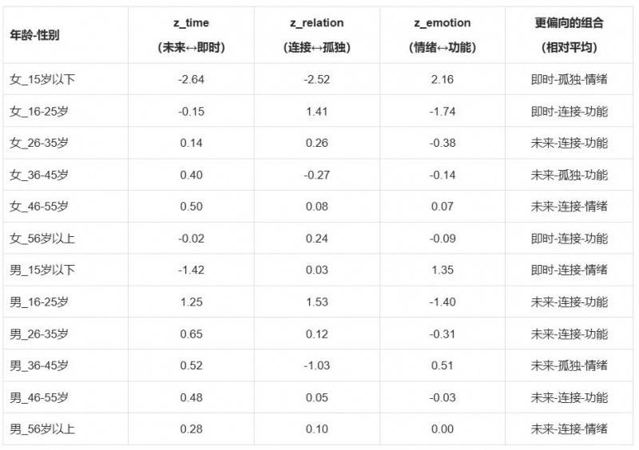Viewport: 639px width, 450px height.
Task: Click the 男_15岁以下 row label
Action: [x=42, y=270]
